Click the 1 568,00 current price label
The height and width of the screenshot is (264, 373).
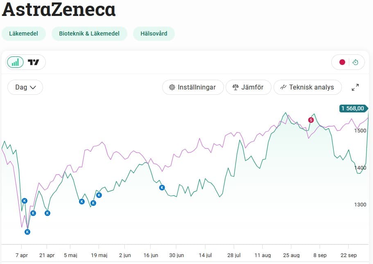[352, 108]
